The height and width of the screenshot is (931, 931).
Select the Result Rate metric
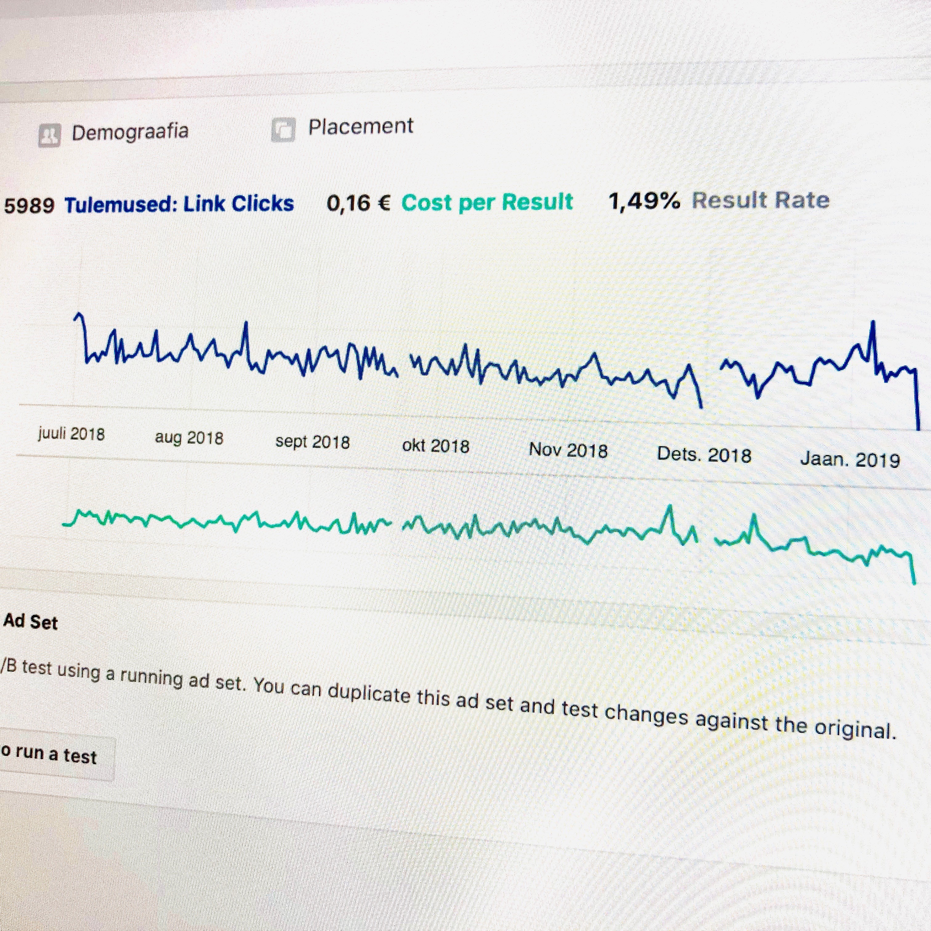pyautogui.click(x=760, y=200)
